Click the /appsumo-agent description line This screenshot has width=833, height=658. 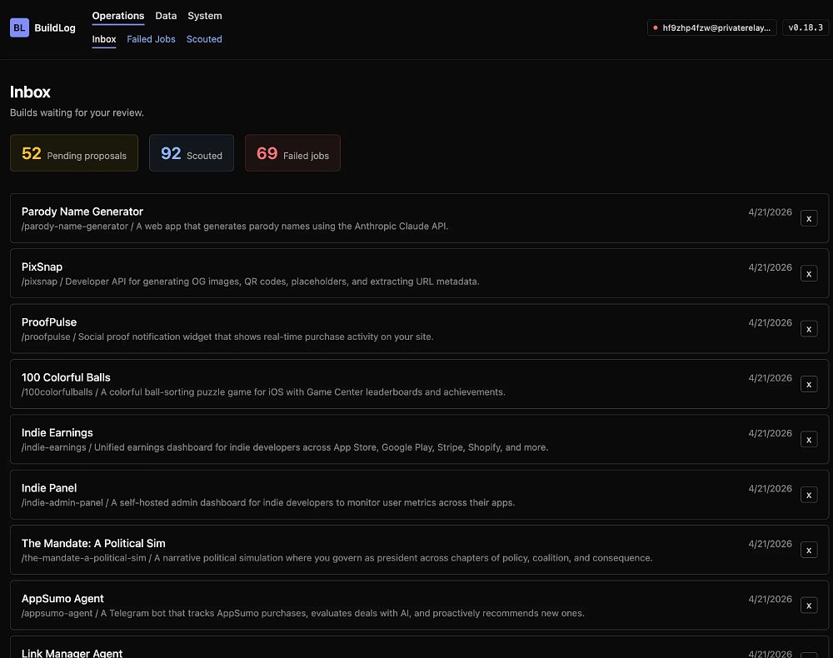(303, 613)
